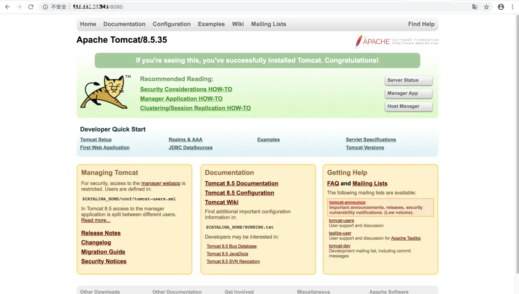Image resolution: width=519 pixels, height=294 pixels.
Task: Click the browser forward arrow
Action: (x=19, y=7)
